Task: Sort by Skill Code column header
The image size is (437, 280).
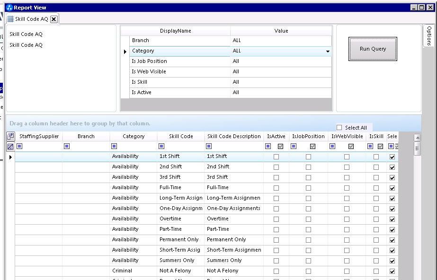Action: point(181,136)
